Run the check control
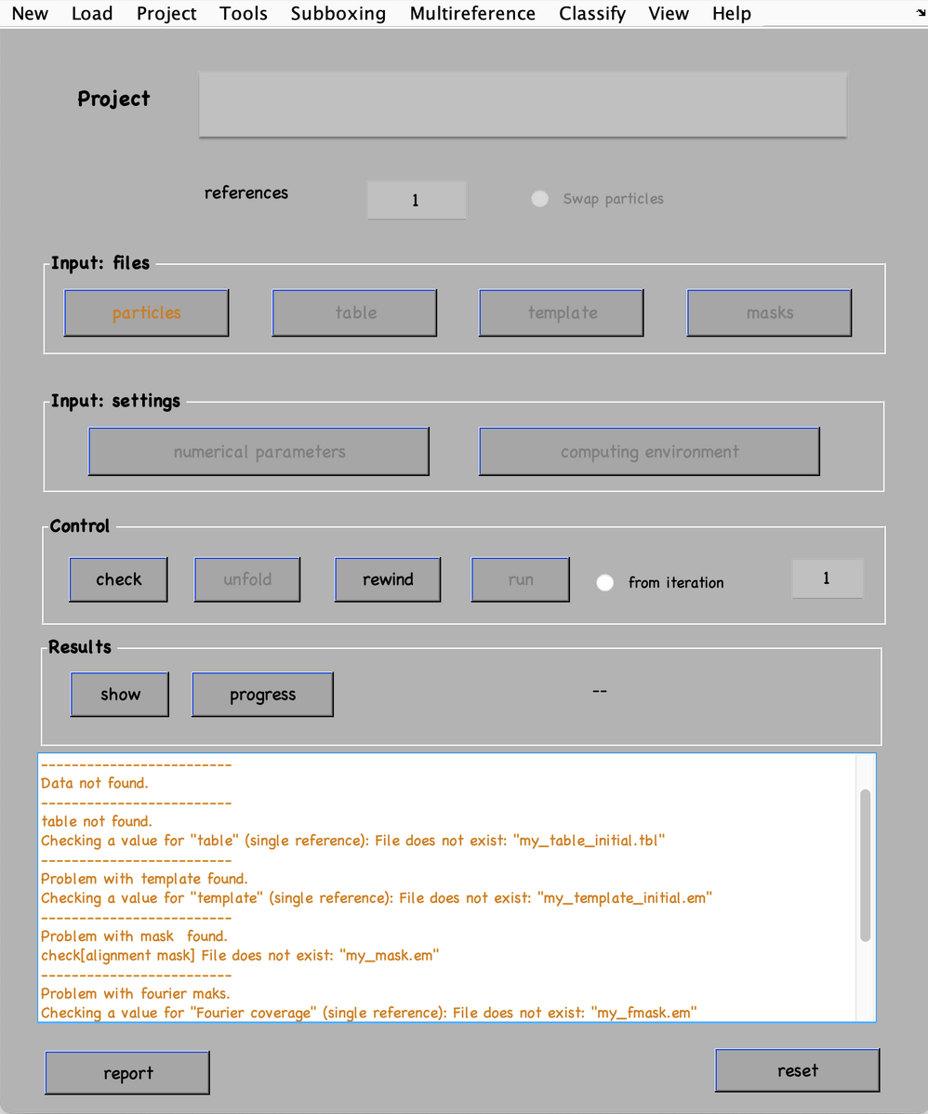Screen dimensions: 928x1114 click(x=118, y=578)
